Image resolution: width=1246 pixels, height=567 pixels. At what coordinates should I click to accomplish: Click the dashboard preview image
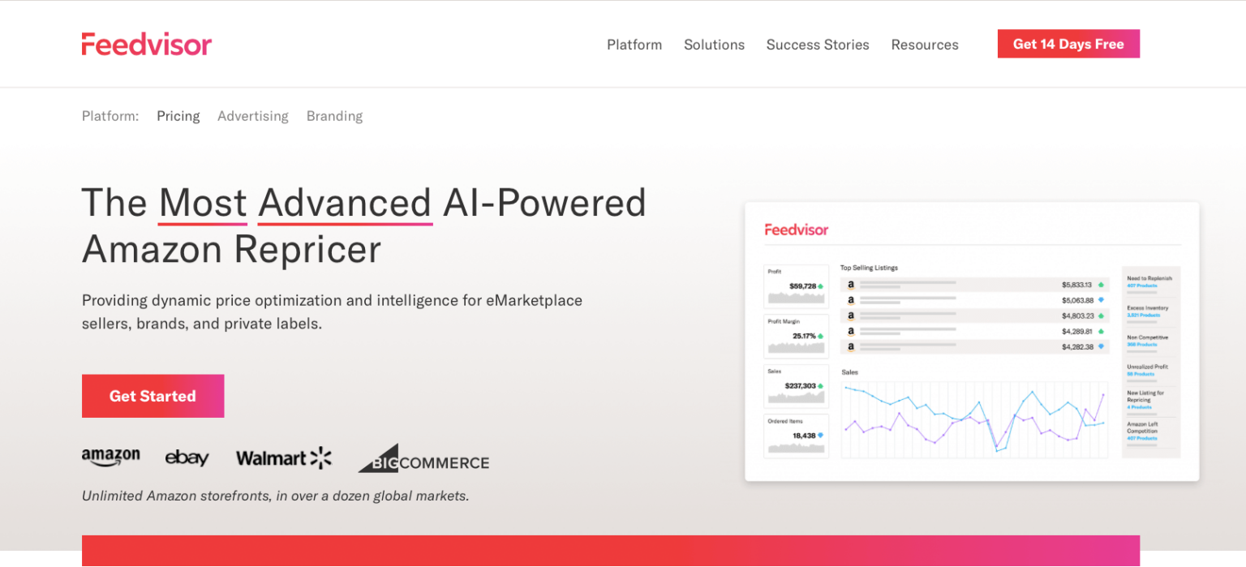click(x=973, y=341)
